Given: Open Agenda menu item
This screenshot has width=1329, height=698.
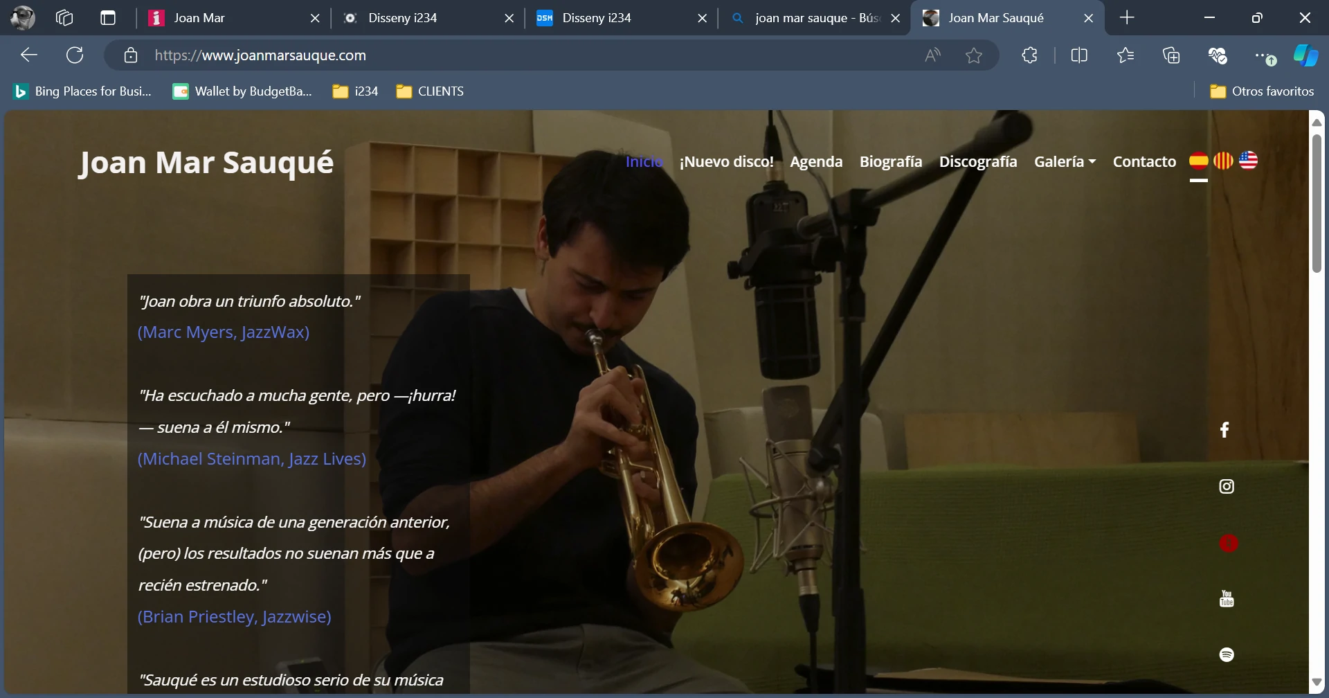Looking at the screenshot, I should (x=816, y=161).
